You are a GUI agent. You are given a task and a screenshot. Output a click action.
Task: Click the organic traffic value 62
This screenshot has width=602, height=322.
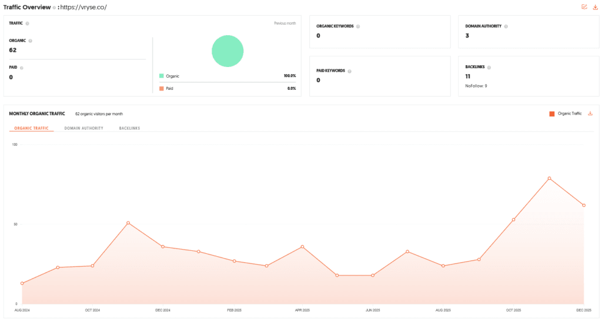(x=13, y=51)
